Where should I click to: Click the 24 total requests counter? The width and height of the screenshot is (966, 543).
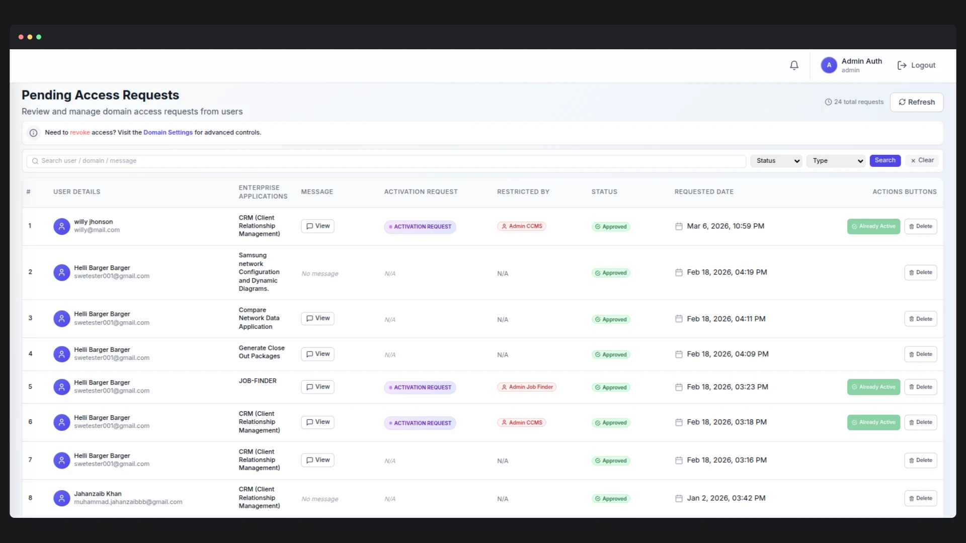[x=854, y=102]
